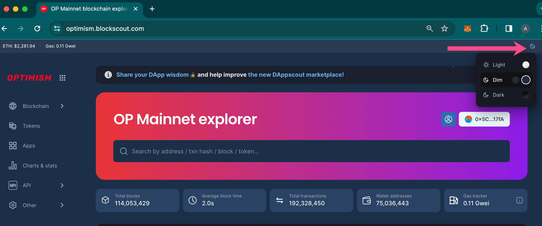The width and height of the screenshot is (542, 226).
Task: Open the Gas tracker info icon
Action: 520,200
